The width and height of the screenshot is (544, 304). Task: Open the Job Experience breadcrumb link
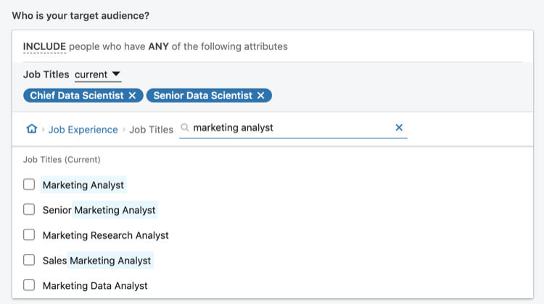[x=83, y=130]
